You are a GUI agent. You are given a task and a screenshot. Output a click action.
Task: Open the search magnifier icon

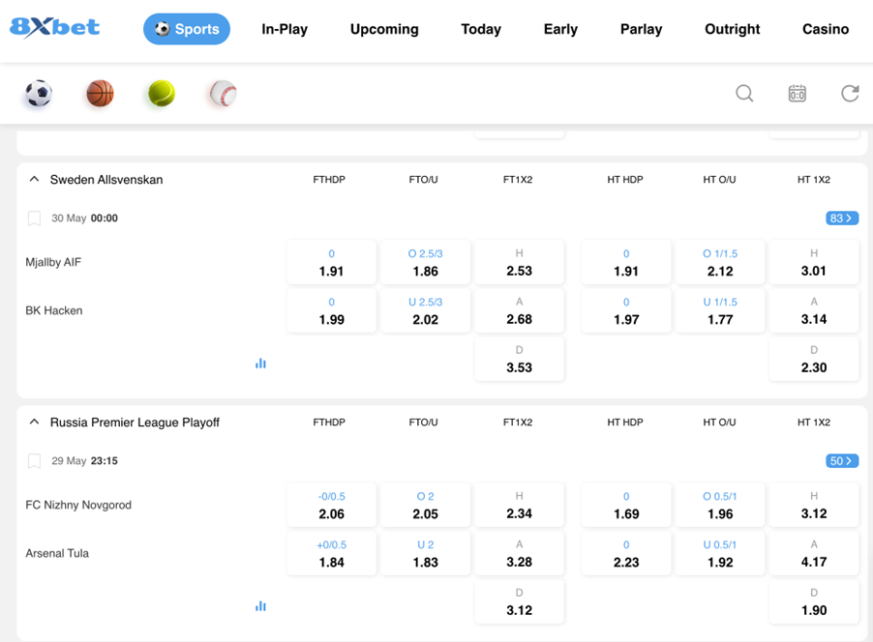coord(744,94)
